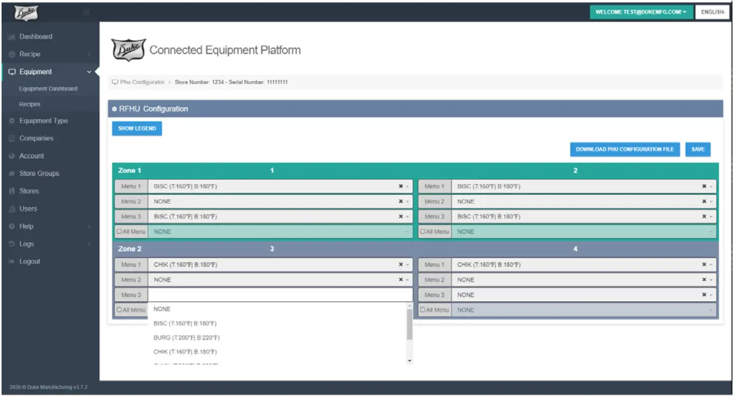Expand the Recipe sidebar submenu
Viewport: 735px width, 398px height.
click(29, 54)
